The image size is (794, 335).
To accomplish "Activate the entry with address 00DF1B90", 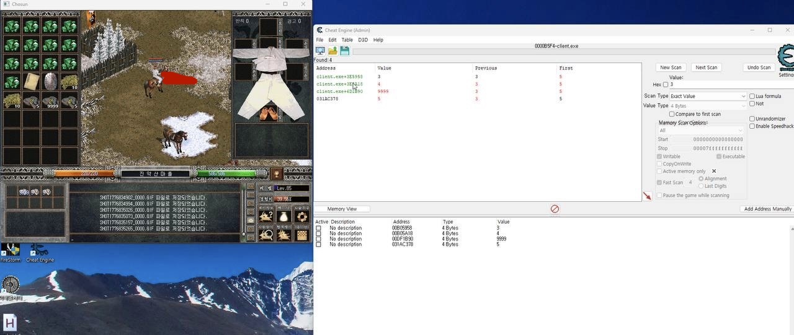I will [318, 239].
